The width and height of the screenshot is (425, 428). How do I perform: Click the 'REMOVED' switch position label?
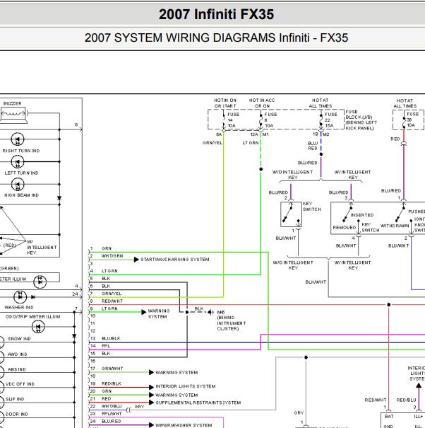point(345,228)
